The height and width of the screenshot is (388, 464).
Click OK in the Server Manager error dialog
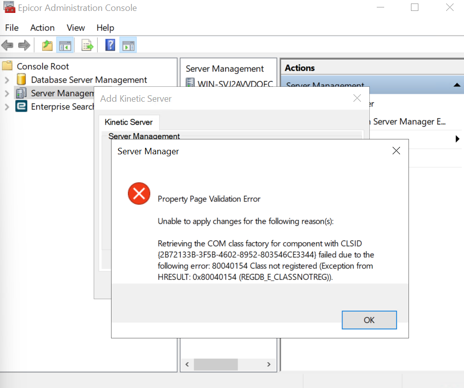coord(369,320)
